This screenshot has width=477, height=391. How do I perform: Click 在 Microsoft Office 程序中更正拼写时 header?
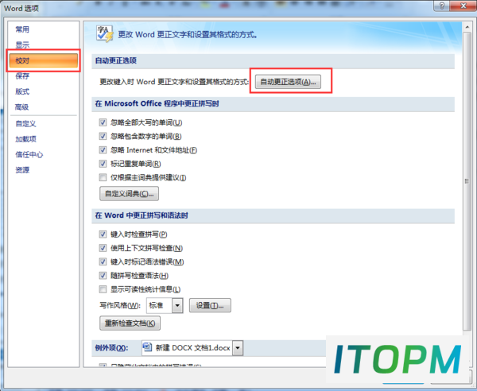pos(157,103)
